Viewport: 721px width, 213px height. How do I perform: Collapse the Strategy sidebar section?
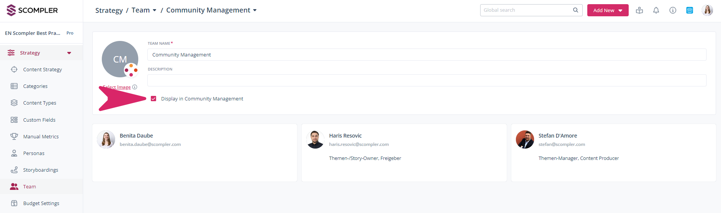pyautogui.click(x=69, y=53)
